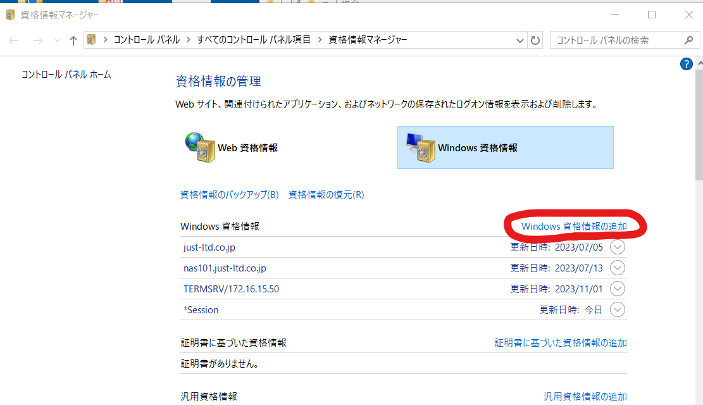Click 汎用資格情報の追加 link
Viewport: 703px width, 405px height.
click(x=585, y=397)
